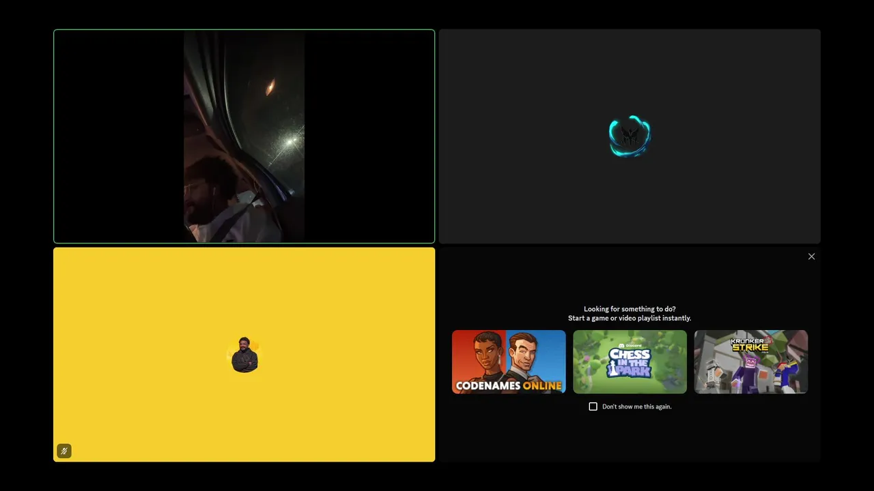Click the blue glowing avatar in dark tile

click(630, 136)
